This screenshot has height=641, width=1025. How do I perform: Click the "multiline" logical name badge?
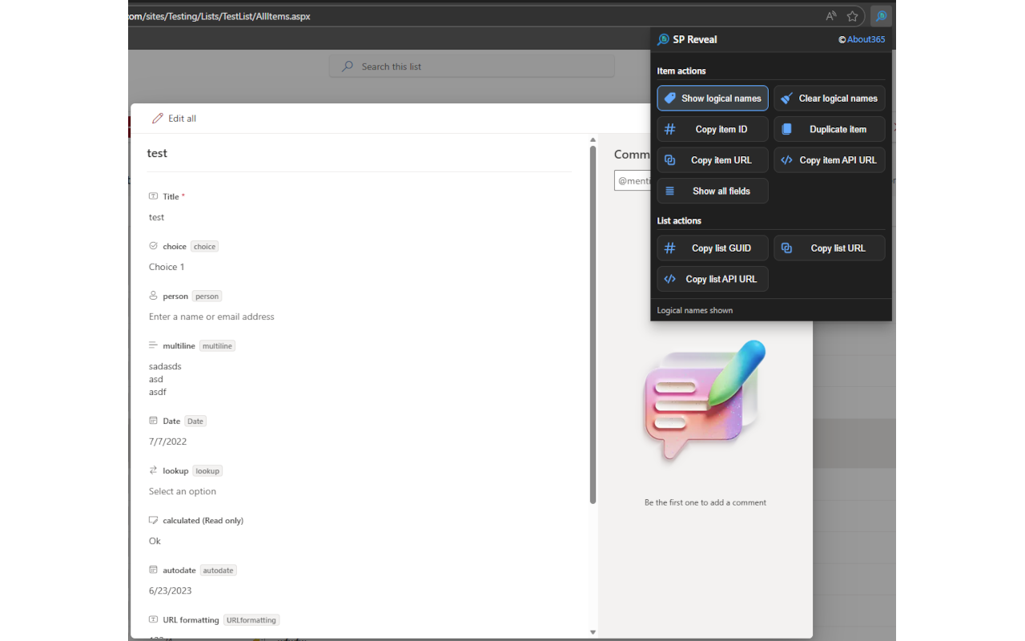(218, 346)
